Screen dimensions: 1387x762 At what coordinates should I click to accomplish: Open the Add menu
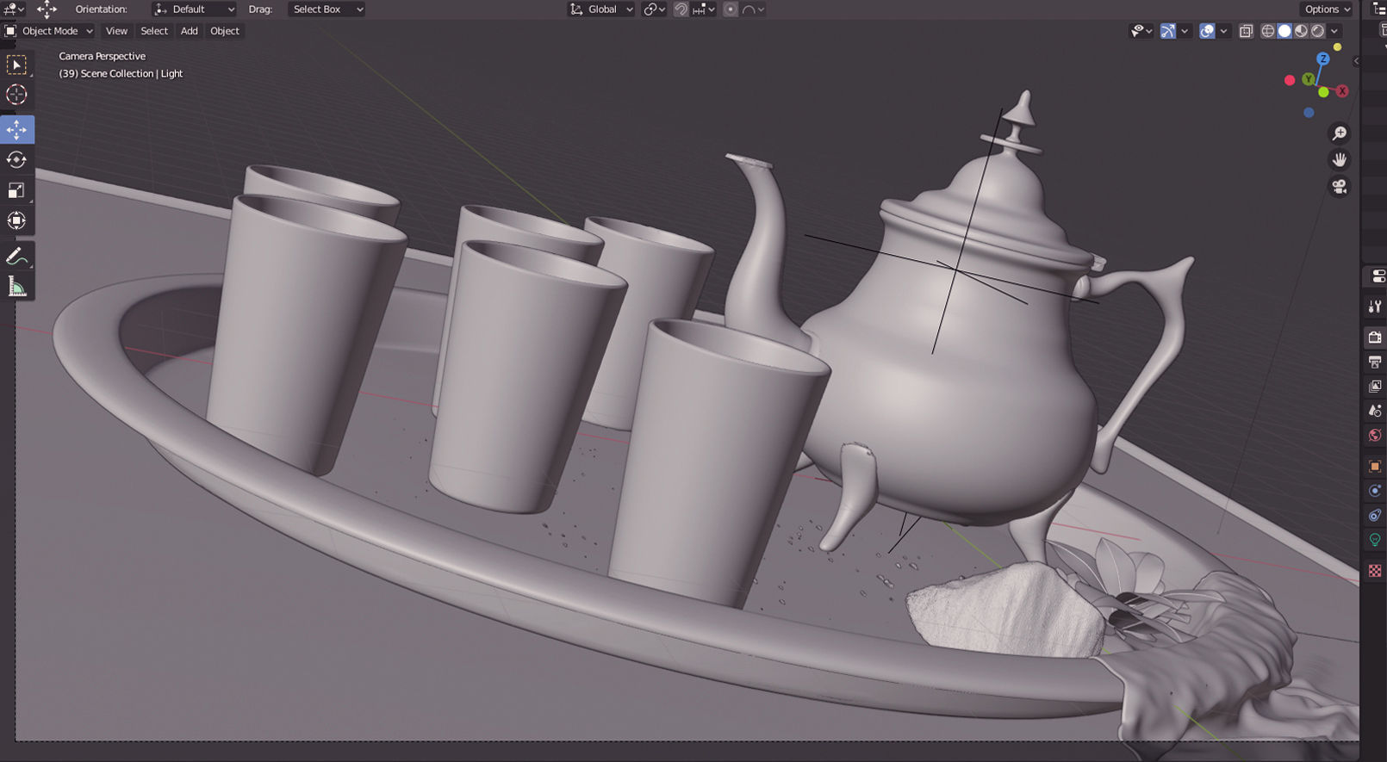pos(189,31)
